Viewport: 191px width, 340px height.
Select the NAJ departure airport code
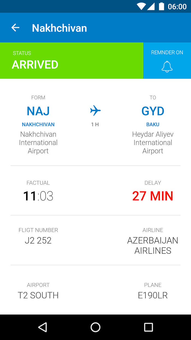(38, 111)
